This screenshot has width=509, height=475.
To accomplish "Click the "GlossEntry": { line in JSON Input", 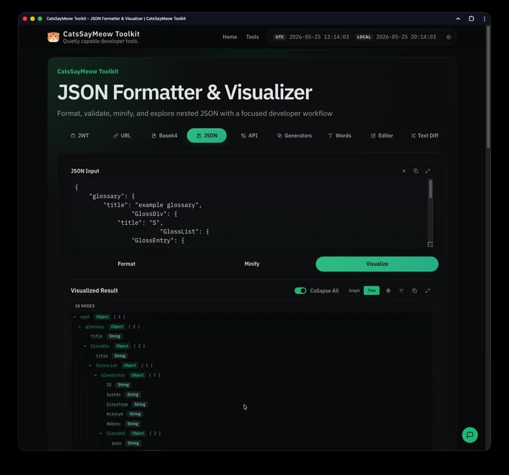I will coord(158,241).
